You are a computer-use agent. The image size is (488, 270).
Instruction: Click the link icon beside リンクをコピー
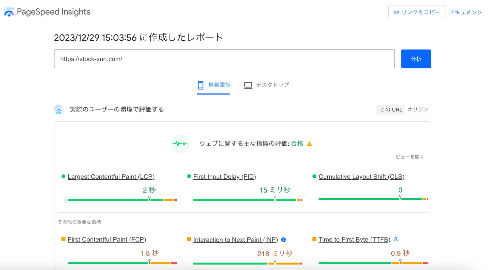tap(397, 12)
